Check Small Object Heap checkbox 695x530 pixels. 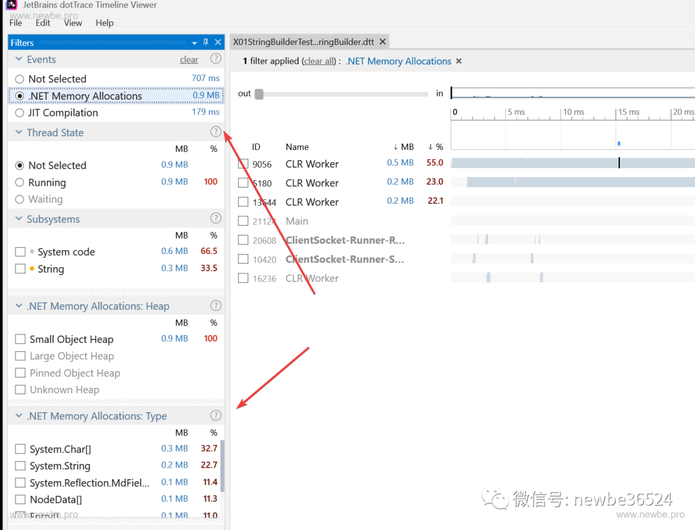point(20,339)
